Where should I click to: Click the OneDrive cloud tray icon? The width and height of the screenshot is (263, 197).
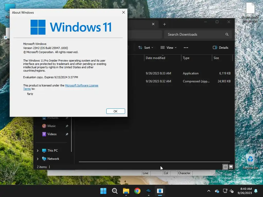point(217,191)
